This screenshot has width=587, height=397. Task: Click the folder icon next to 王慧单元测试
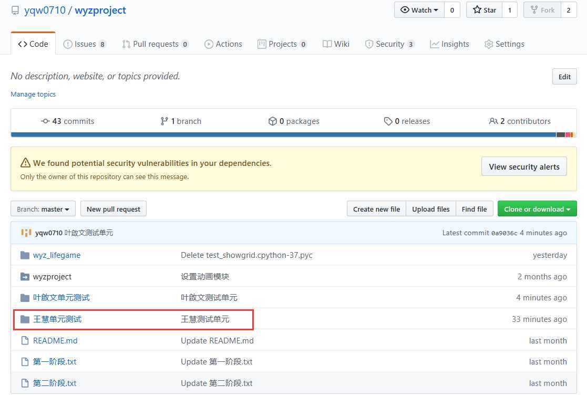[x=25, y=319]
